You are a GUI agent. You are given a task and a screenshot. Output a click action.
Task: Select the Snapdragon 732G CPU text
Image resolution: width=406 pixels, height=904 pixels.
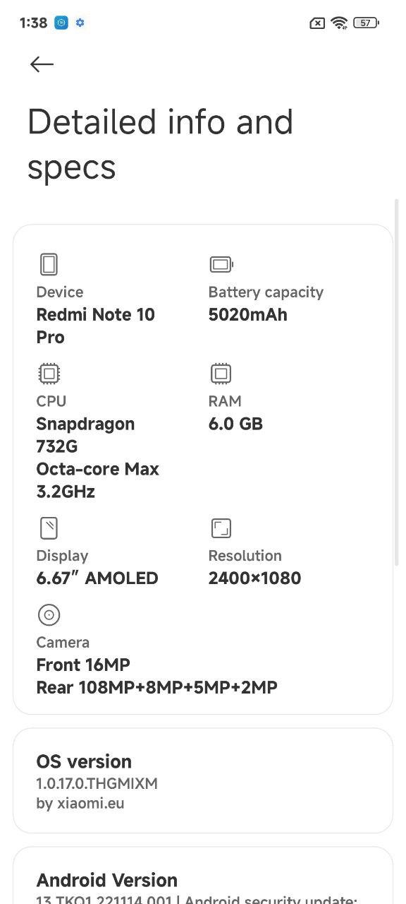pyautogui.click(x=85, y=435)
